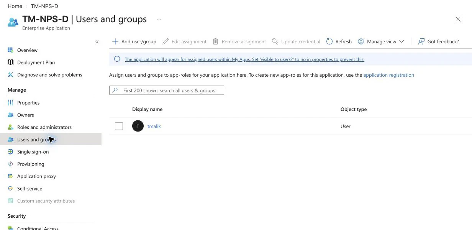Collapse the left navigation menu with the double chevron

[x=97, y=42]
